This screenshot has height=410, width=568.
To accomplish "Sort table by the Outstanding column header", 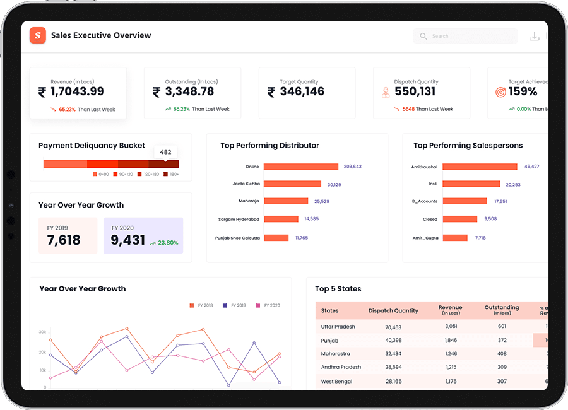I will pos(502,310).
